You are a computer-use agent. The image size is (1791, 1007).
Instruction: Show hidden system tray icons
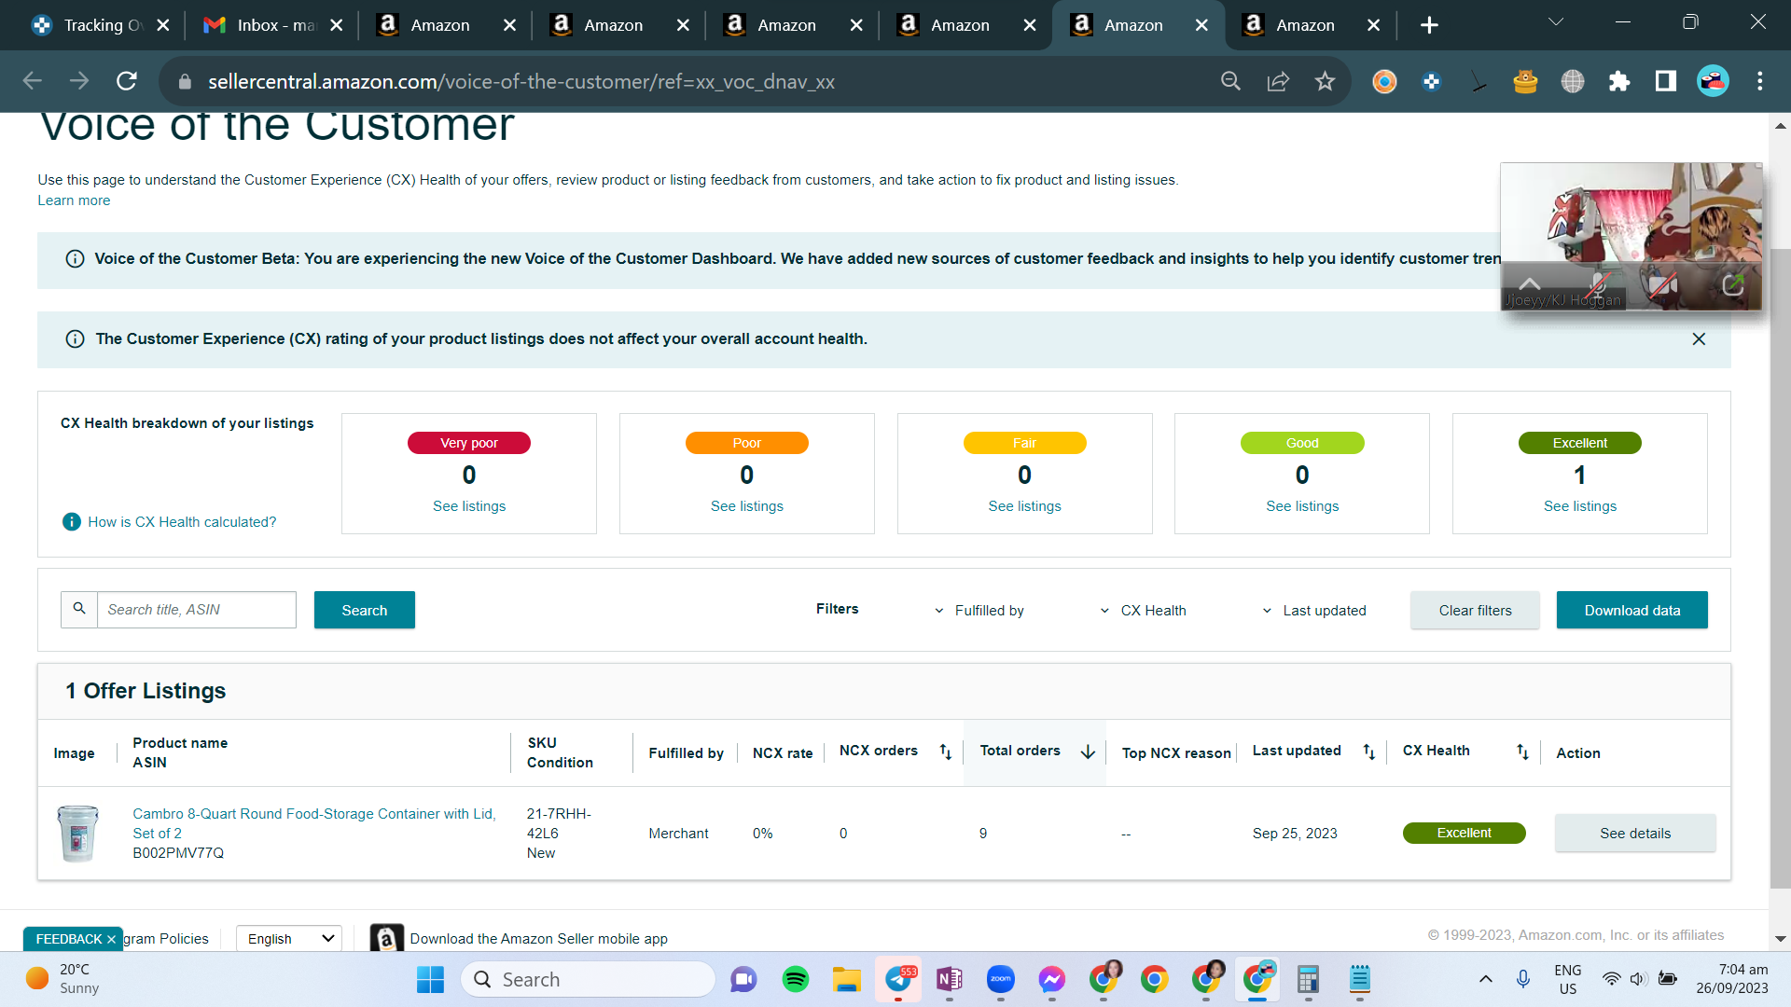point(1486,979)
